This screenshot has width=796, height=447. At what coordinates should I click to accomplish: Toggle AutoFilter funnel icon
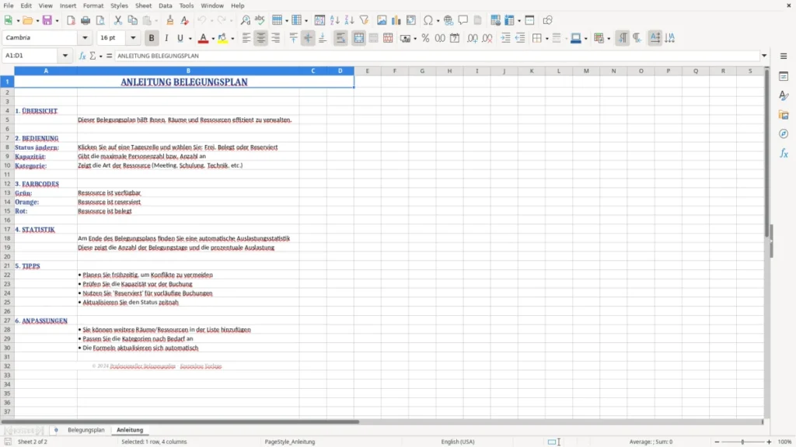364,20
